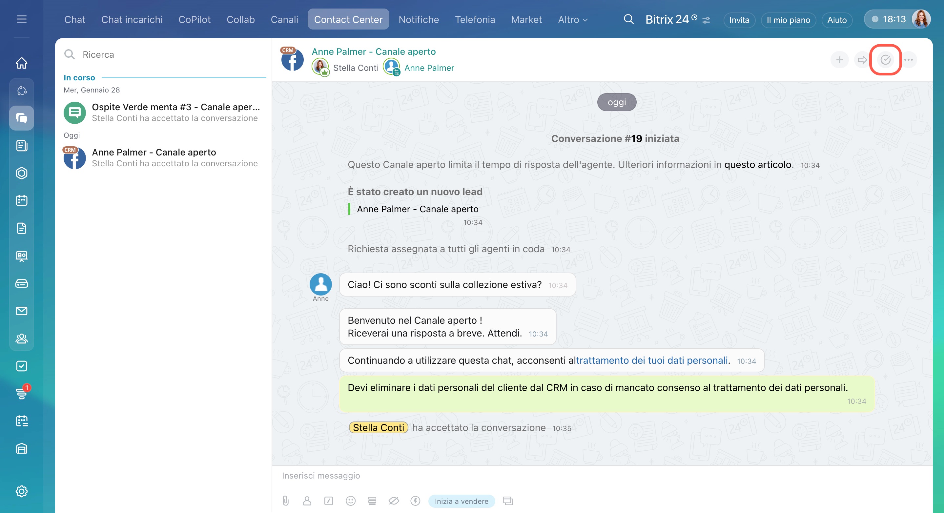Open the 18:13 work time widget
Viewport: 944px width, 513px height.
[x=889, y=19]
